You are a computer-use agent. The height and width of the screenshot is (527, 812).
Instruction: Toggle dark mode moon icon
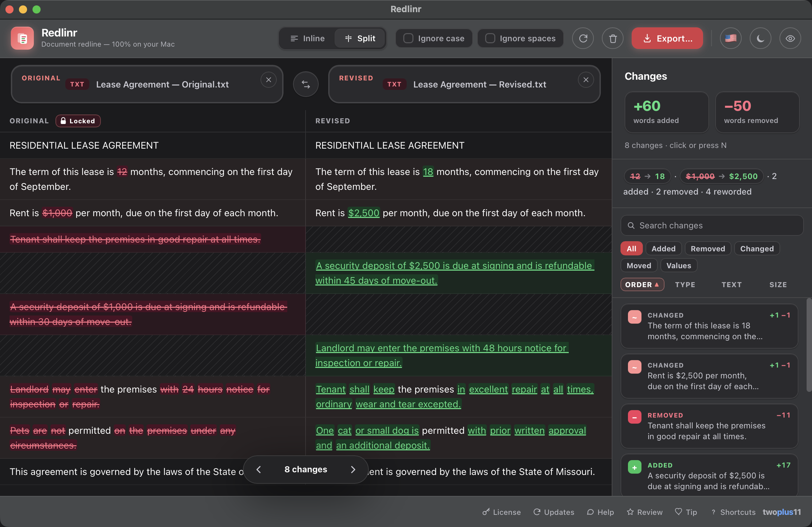pos(760,39)
